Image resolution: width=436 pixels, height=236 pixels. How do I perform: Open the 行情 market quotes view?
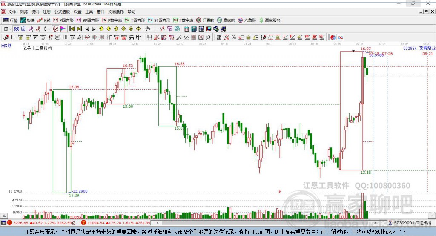point(11,20)
